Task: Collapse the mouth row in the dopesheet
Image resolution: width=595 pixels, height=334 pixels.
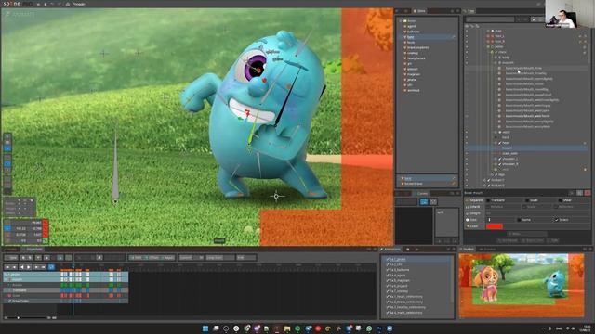Action: (x=6, y=279)
